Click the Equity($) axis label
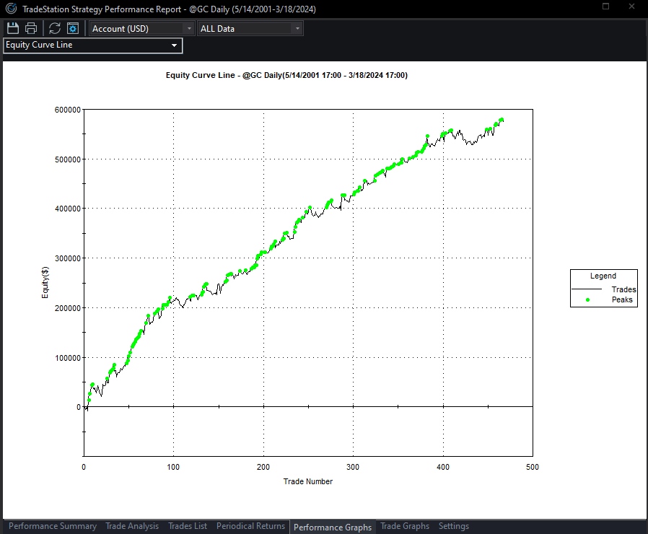 point(45,283)
